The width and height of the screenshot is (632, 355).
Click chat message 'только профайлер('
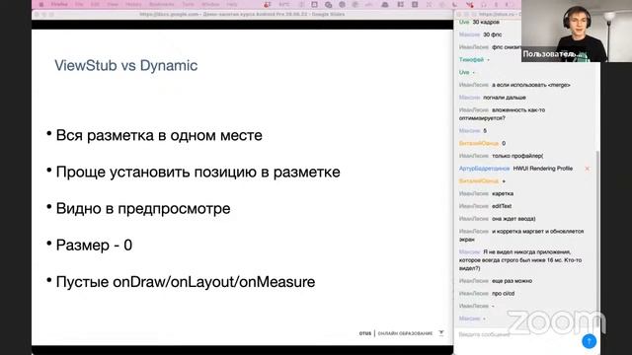pyautogui.click(x=517, y=156)
